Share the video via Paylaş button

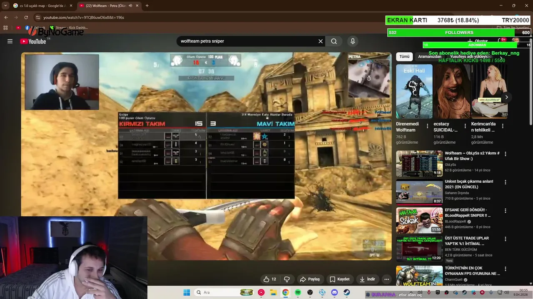pyautogui.click(x=310, y=279)
